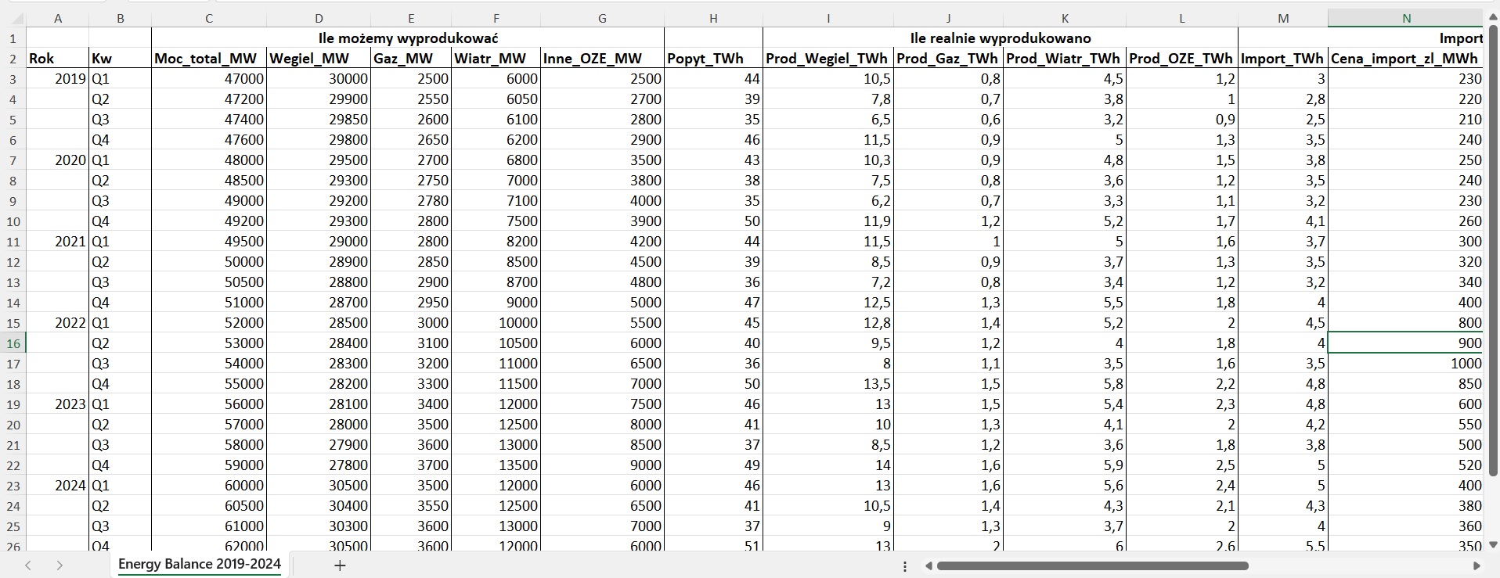Select import price cell with value 850
Viewport: 1500px width, 578px height.
(x=1406, y=383)
